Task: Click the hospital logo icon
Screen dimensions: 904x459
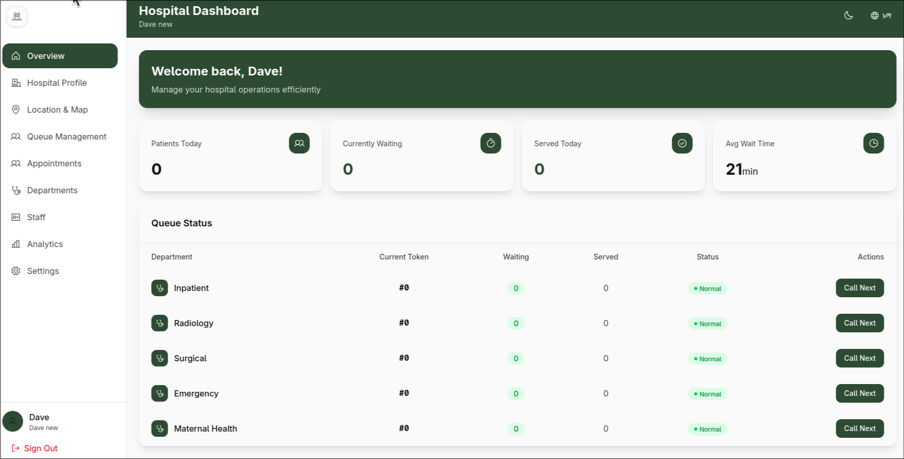Action: click(x=17, y=17)
